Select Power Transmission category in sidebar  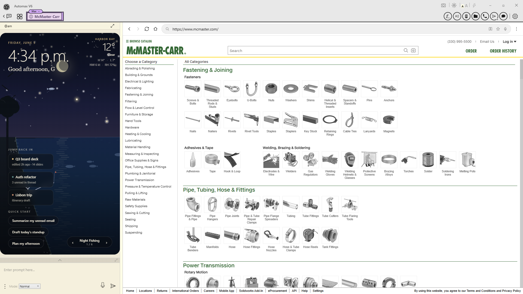[x=139, y=180]
